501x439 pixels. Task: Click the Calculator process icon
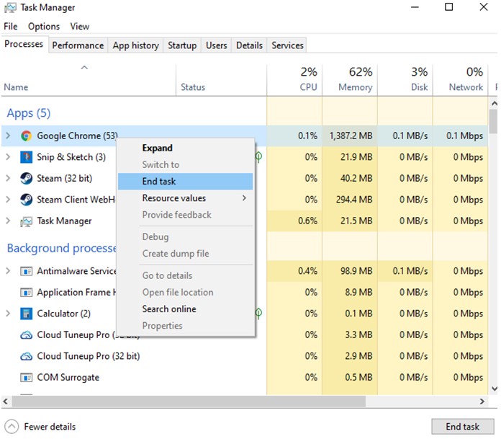[26, 314]
